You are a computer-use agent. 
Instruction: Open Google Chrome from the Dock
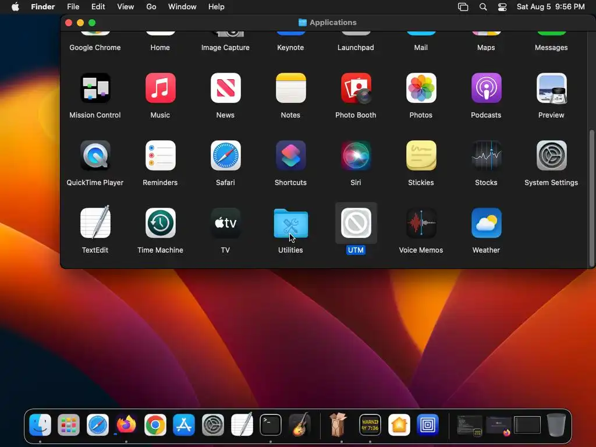tap(155, 424)
